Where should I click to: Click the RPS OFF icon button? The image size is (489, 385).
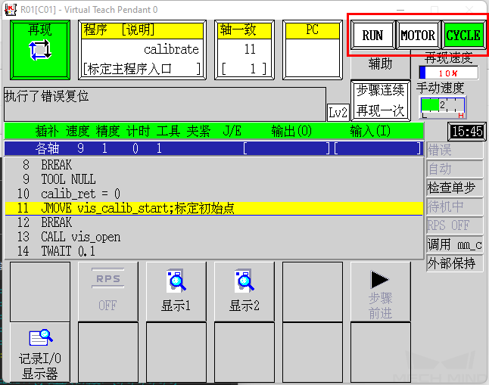(x=108, y=291)
